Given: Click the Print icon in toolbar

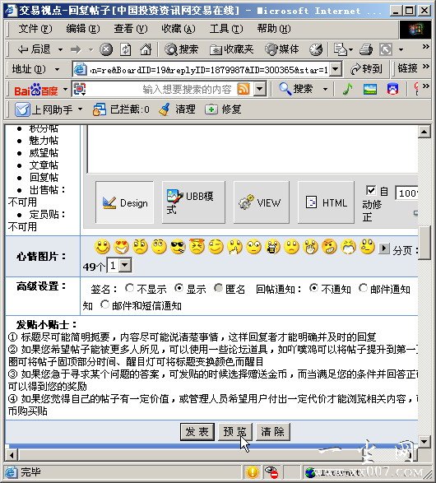Looking at the screenshot, I should pos(366,49).
